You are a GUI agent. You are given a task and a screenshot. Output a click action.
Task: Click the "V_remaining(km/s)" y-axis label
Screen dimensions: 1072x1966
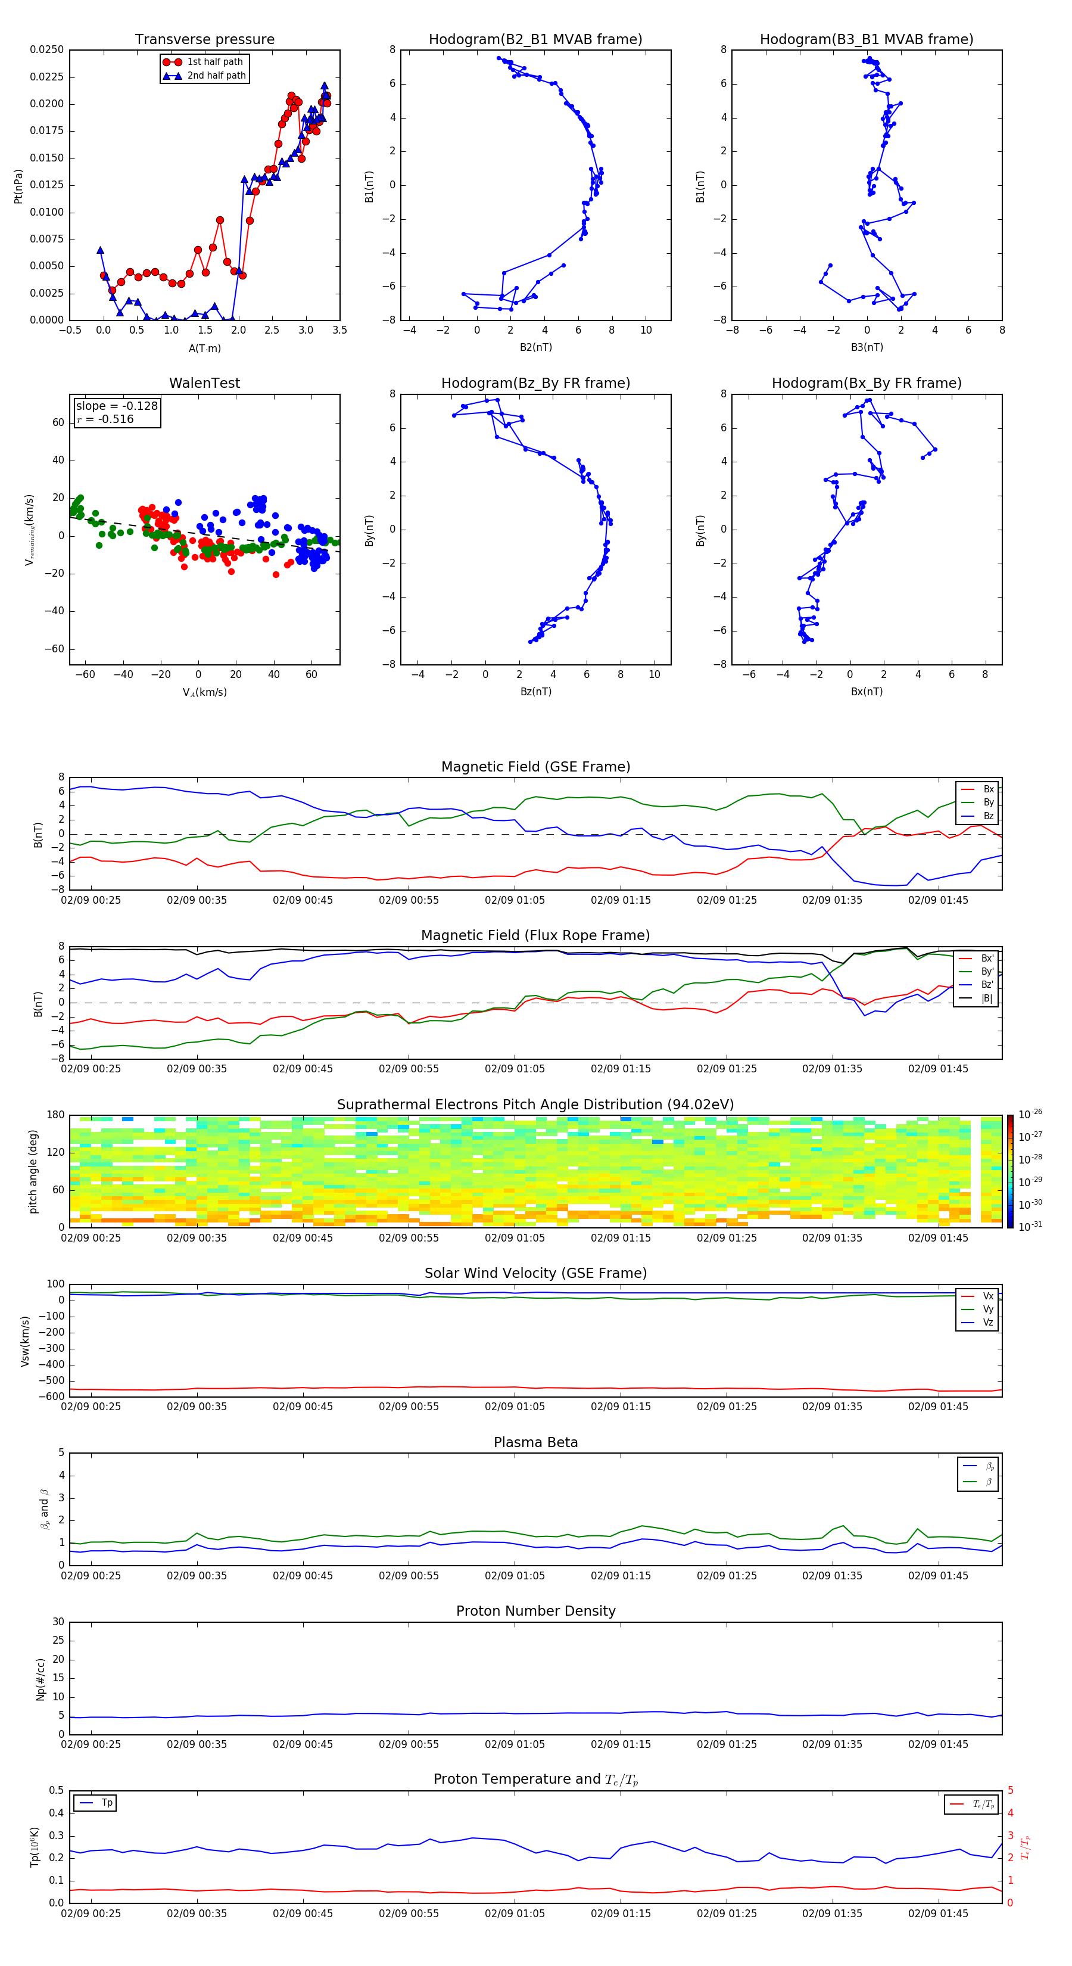click(x=30, y=530)
